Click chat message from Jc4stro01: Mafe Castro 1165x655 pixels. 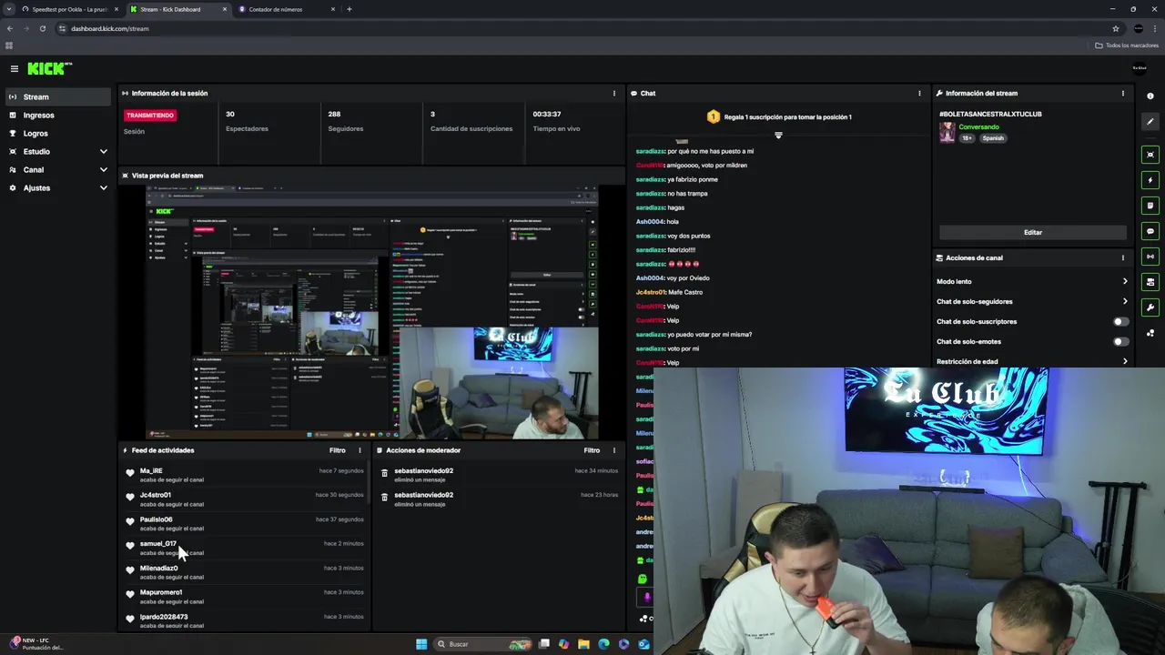click(669, 292)
